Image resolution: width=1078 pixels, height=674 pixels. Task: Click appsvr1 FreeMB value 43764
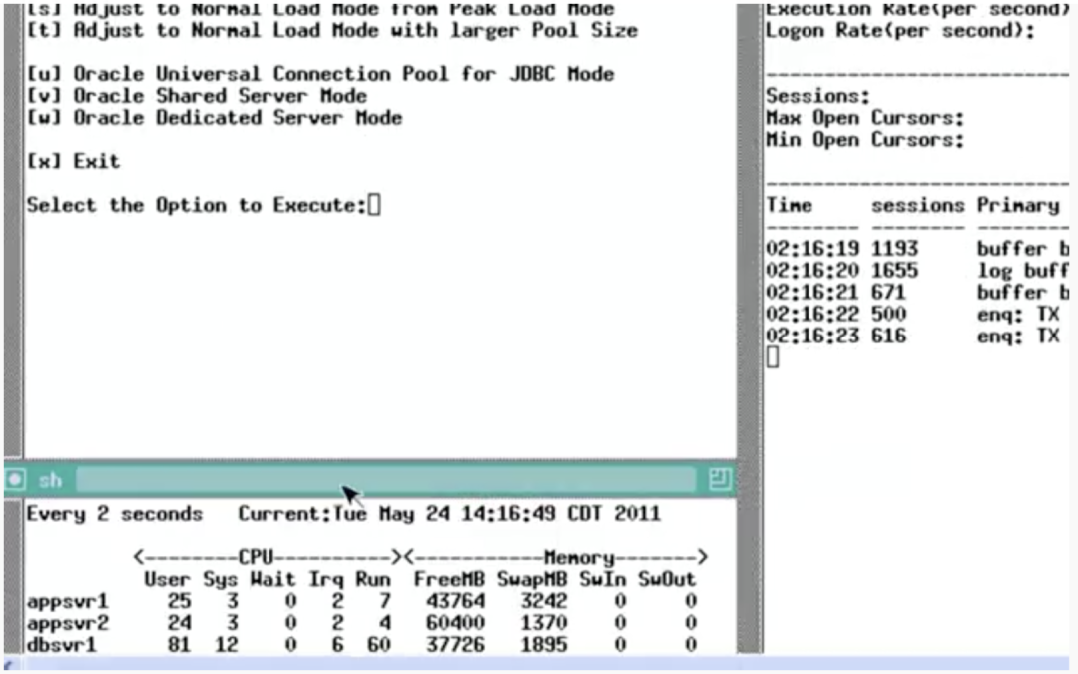[455, 601]
